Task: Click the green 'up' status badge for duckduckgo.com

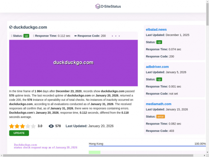Action: coord(26,36)
